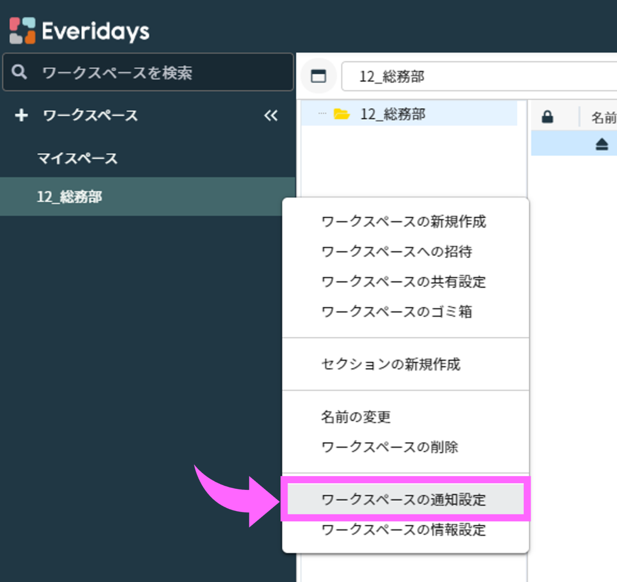Viewport: 617px width, 582px height.
Task: Click the magnifying glass search icon
Action: click(19, 72)
